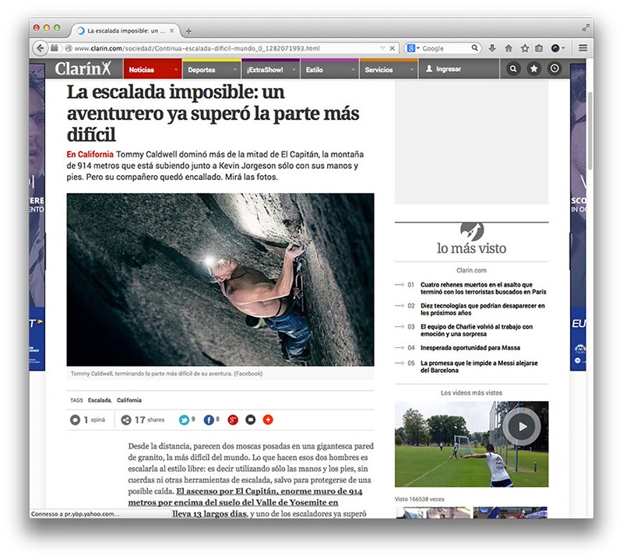The image size is (623, 559).
Task: Click the page vertical scrollbar
Action: [x=590, y=131]
